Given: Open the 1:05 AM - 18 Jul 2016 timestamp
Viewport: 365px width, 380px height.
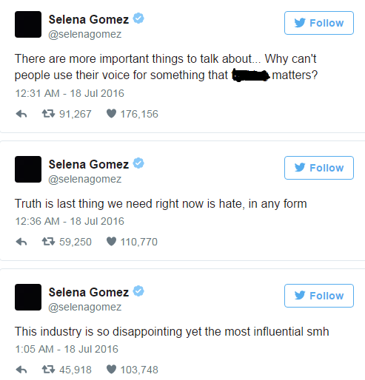Looking at the screenshot, I should [x=67, y=349].
